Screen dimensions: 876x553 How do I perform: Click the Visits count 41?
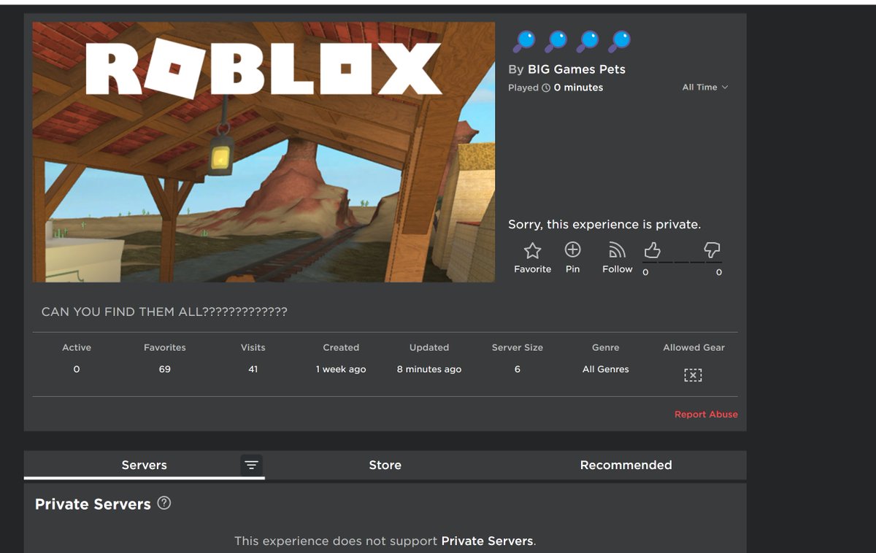[x=253, y=369]
